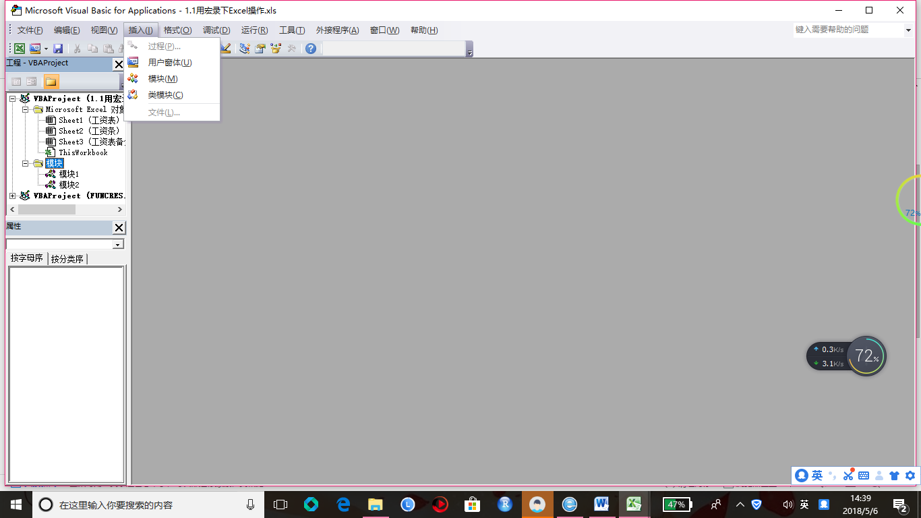Toggle 英 language mode on Sogou toolbar
The image size is (921, 518).
817,476
